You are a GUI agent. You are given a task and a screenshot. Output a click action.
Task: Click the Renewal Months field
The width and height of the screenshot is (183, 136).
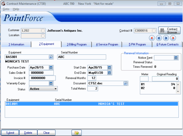click(92, 78)
